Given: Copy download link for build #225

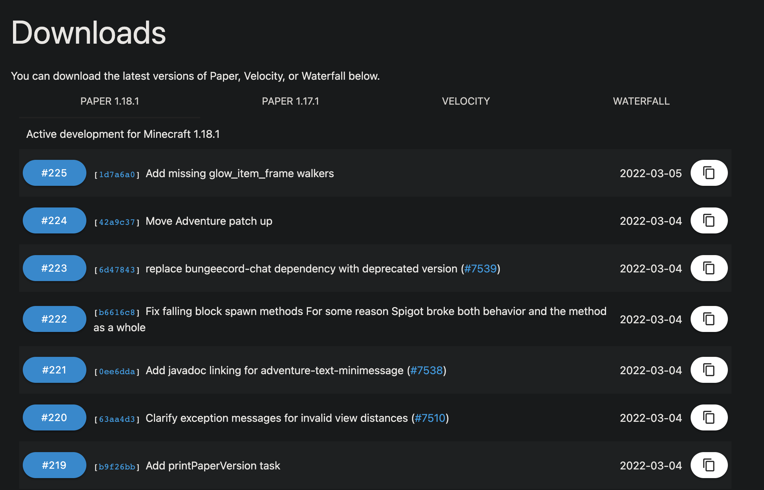Looking at the screenshot, I should click(x=709, y=173).
